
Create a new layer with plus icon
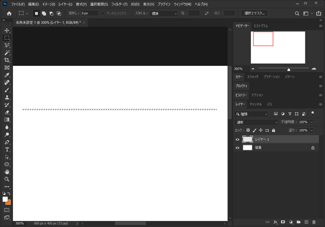pos(307,222)
